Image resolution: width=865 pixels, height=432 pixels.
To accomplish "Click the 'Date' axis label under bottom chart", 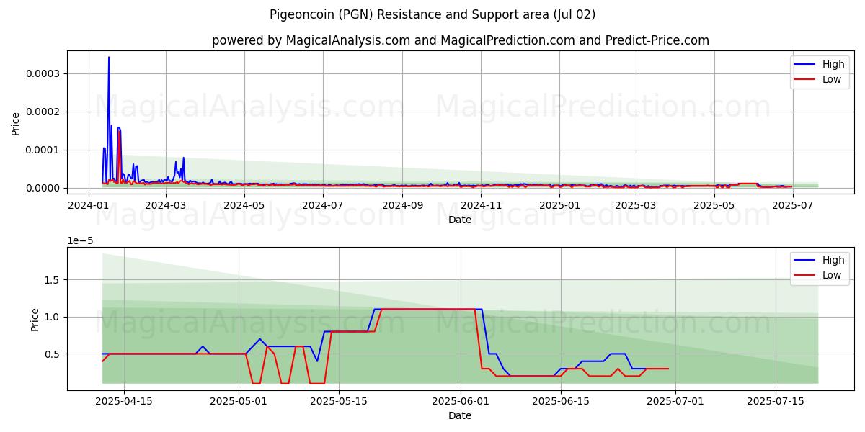I will pyautogui.click(x=460, y=415).
